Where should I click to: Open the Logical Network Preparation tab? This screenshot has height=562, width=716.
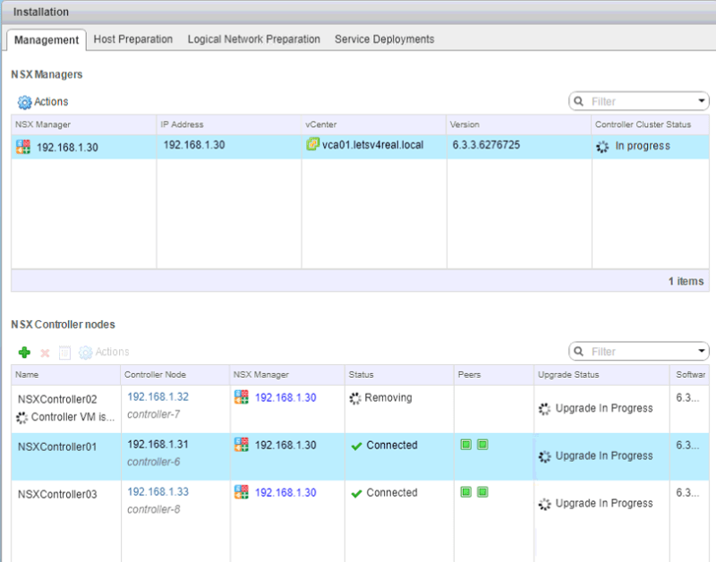coord(253,39)
